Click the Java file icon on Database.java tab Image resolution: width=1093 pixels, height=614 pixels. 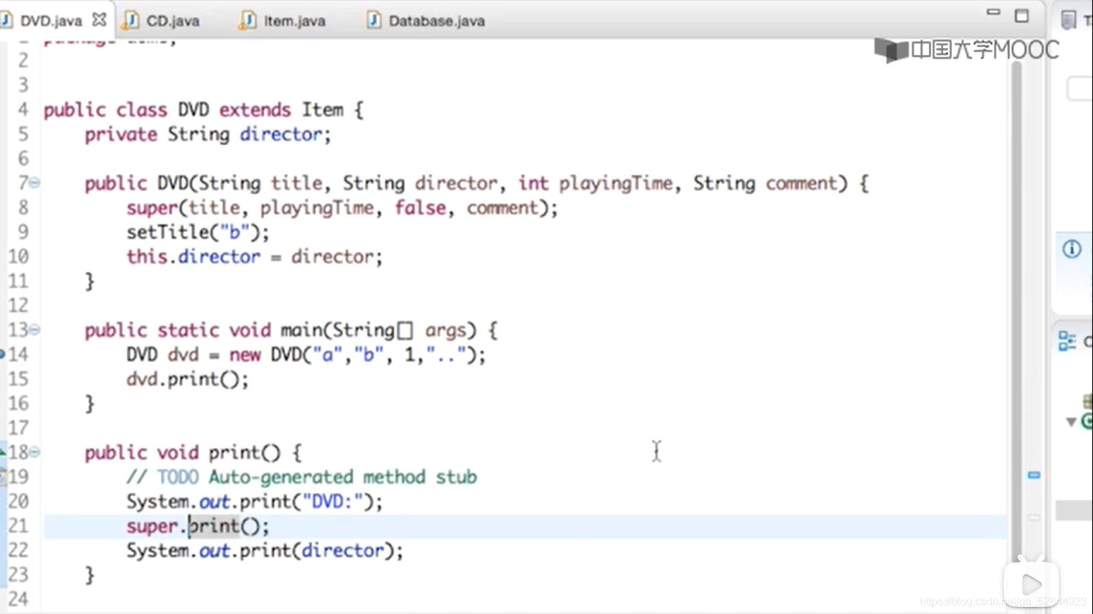pos(374,21)
